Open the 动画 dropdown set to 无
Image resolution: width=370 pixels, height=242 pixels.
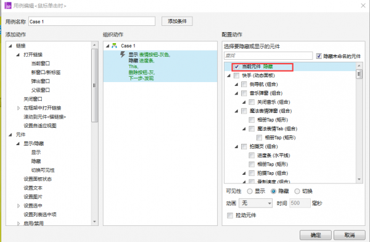point(256,203)
